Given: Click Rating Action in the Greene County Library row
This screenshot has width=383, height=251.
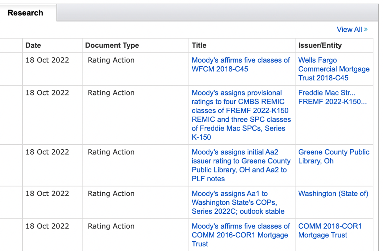Looking at the screenshot, I should coord(111,152).
